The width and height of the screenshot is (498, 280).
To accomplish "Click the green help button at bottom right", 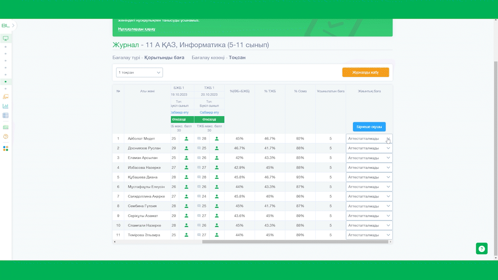I will (482, 248).
